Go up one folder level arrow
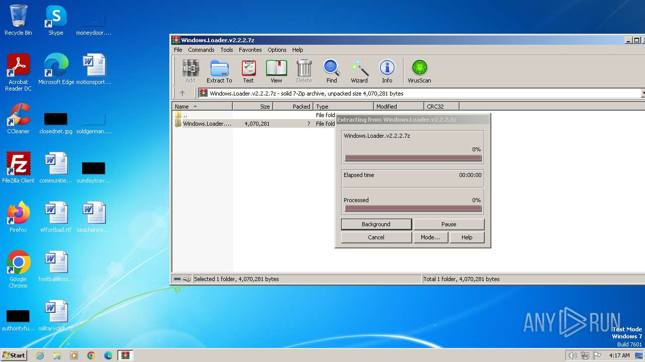 click(182, 93)
